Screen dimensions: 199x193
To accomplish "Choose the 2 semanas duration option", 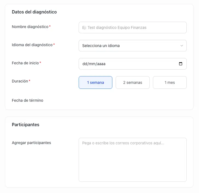I will point(133,82).
